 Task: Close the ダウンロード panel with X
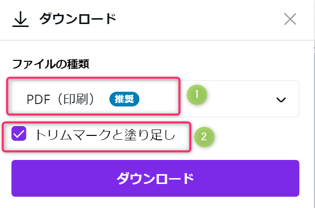(x=290, y=19)
